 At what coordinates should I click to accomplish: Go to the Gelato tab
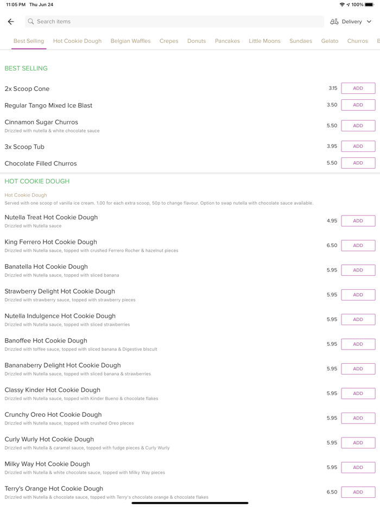pyautogui.click(x=330, y=41)
